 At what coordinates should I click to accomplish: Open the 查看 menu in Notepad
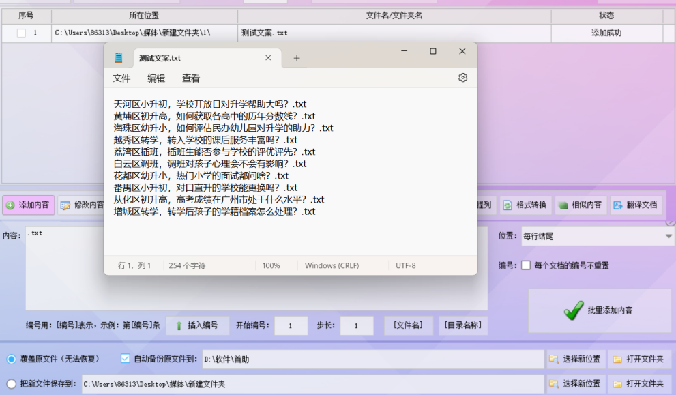[x=191, y=78]
